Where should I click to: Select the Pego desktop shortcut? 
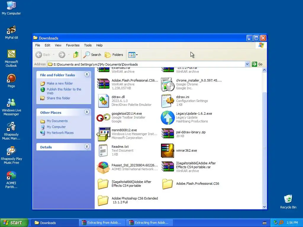11,81
